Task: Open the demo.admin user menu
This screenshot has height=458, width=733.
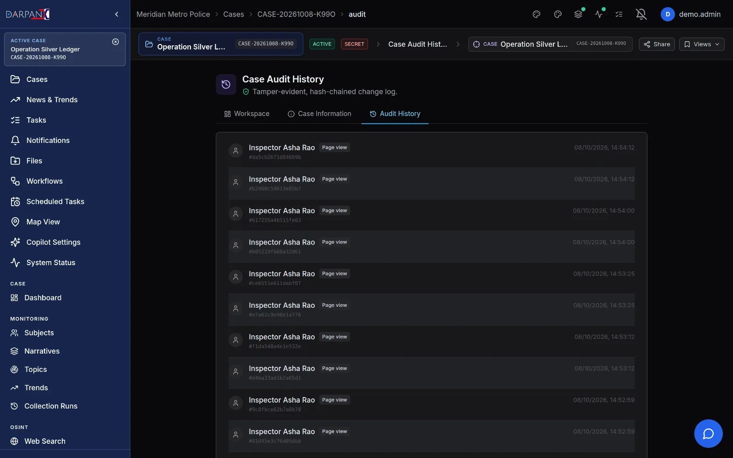Action: click(691, 14)
